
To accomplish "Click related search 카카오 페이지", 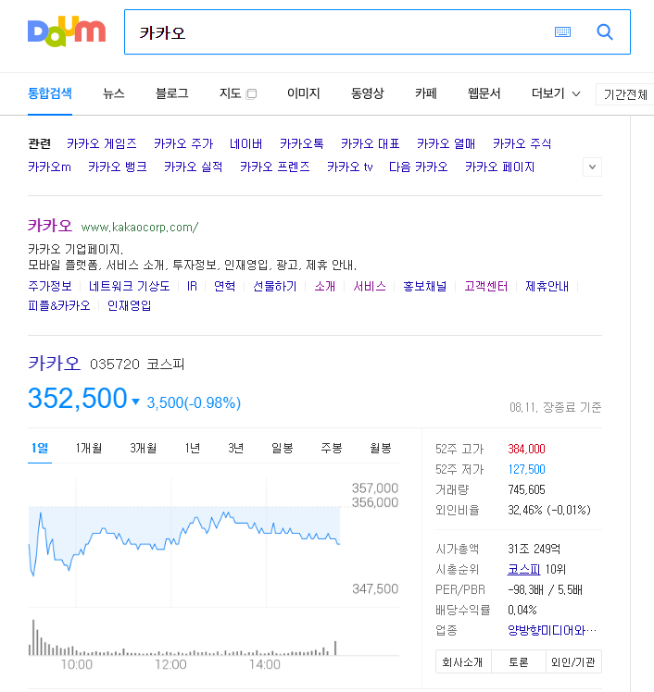I will click(500, 167).
